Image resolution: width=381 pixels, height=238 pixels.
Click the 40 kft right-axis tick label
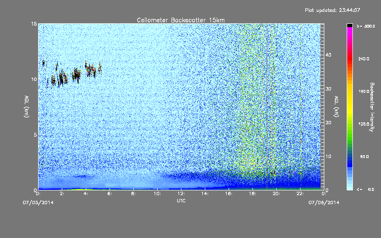click(x=328, y=55)
